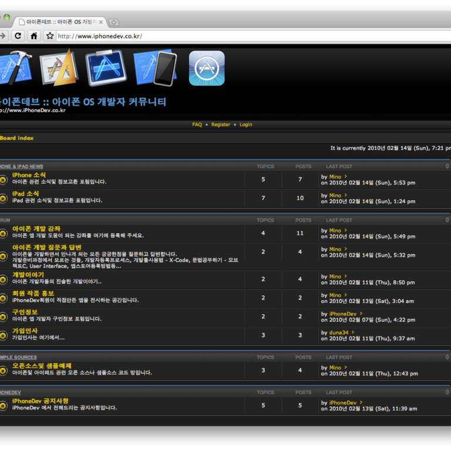
Task: Click the Instruments icon with ruler and pencil
Action: pos(59,68)
